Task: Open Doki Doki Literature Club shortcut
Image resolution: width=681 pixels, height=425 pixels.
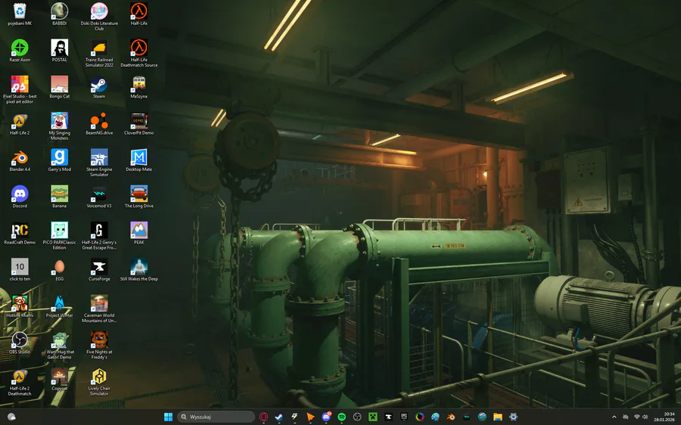Action: pyautogui.click(x=99, y=17)
